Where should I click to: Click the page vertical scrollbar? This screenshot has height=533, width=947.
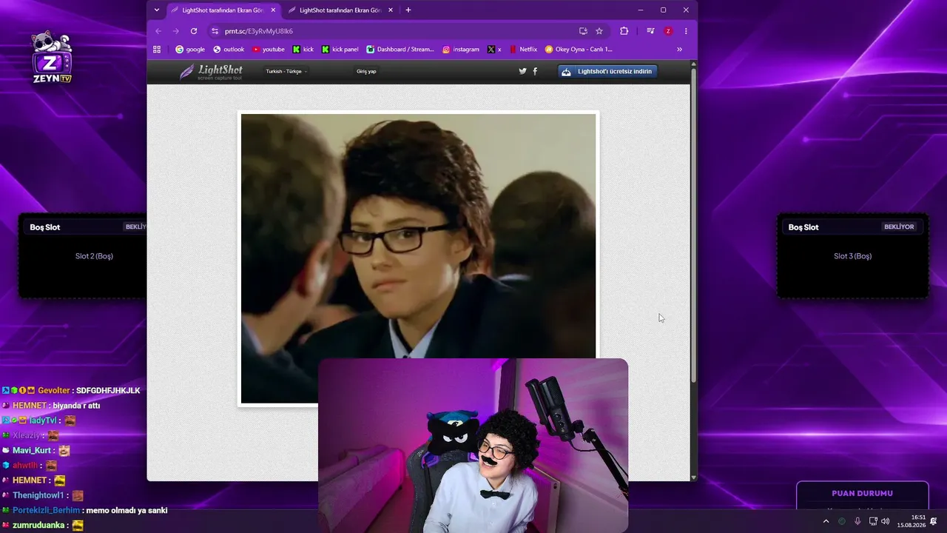pyautogui.click(x=693, y=225)
